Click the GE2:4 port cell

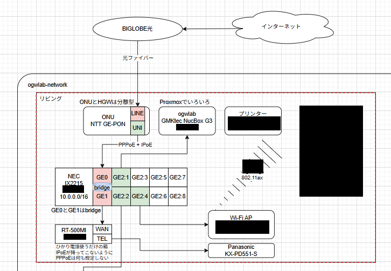[x=140, y=196]
